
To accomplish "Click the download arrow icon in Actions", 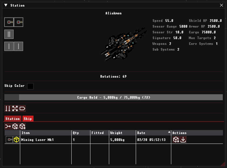I will (x=183, y=140).
